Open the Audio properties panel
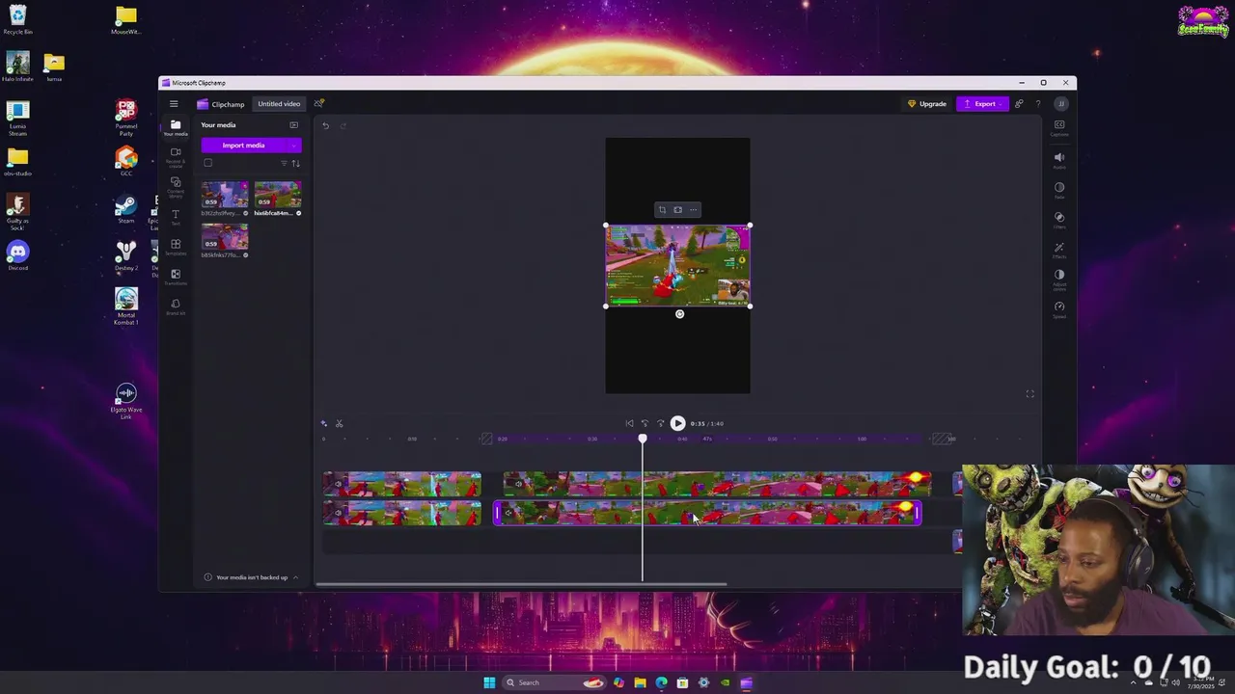 tap(1059, 160)
